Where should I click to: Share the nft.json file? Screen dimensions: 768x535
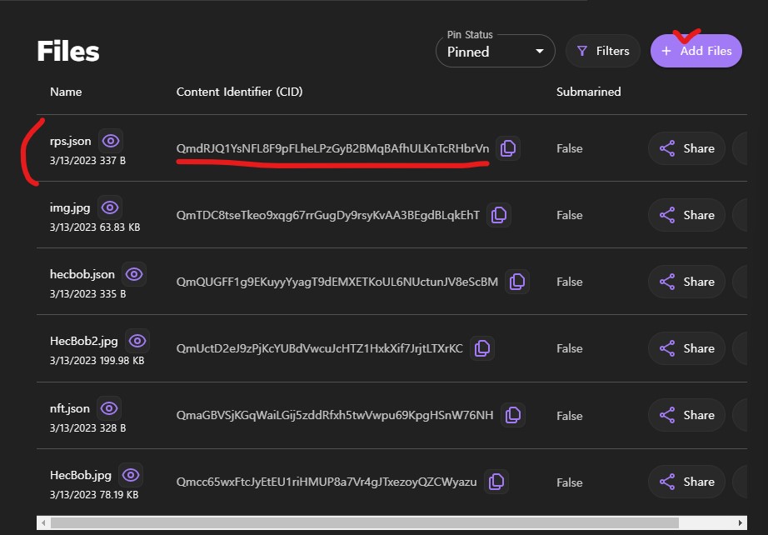click(x=686, y=415)
